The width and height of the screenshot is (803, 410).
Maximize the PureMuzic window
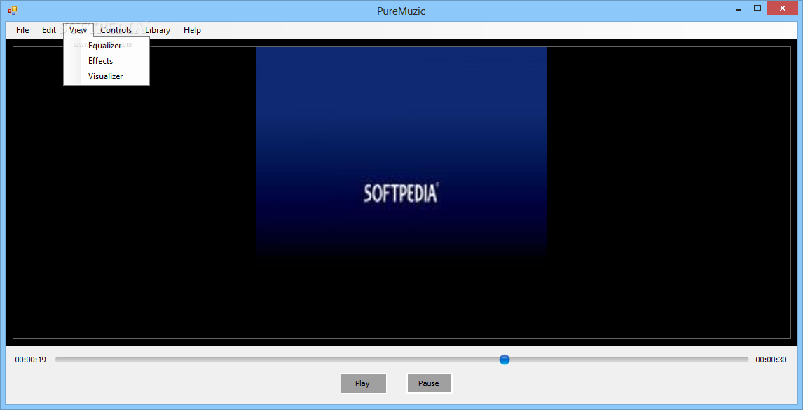coord(757,8)
